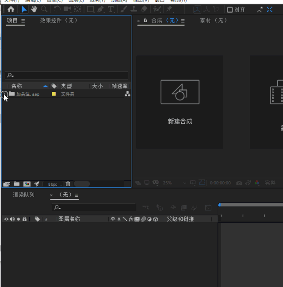Toggle audio speaker column in timeline
Viewport: 283px width, 287px height.
click(12, 219)
